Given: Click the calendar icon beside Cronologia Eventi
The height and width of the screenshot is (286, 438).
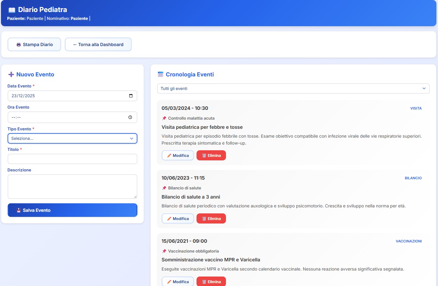Looking at the screenshot, I should click(160, 74).
